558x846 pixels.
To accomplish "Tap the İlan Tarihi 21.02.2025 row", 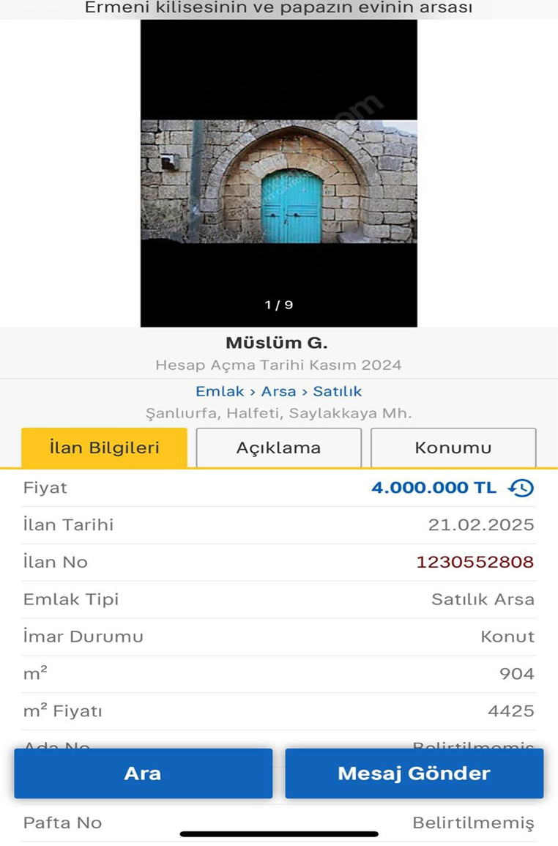I will pos(278,525).
